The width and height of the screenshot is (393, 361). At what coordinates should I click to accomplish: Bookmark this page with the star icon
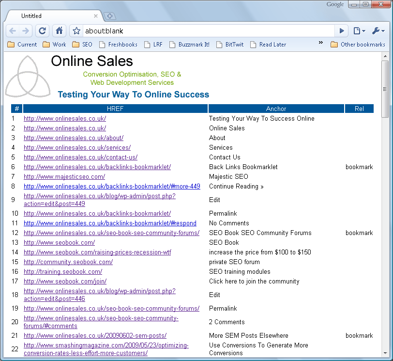[x=76, y=31]
